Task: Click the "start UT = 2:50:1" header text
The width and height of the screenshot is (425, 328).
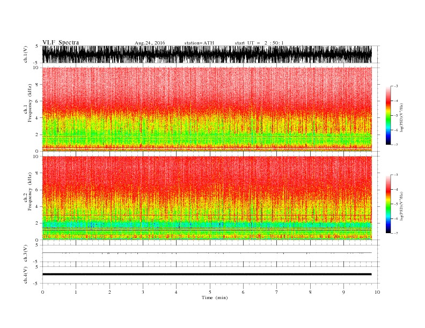Action: pos(259,43)
